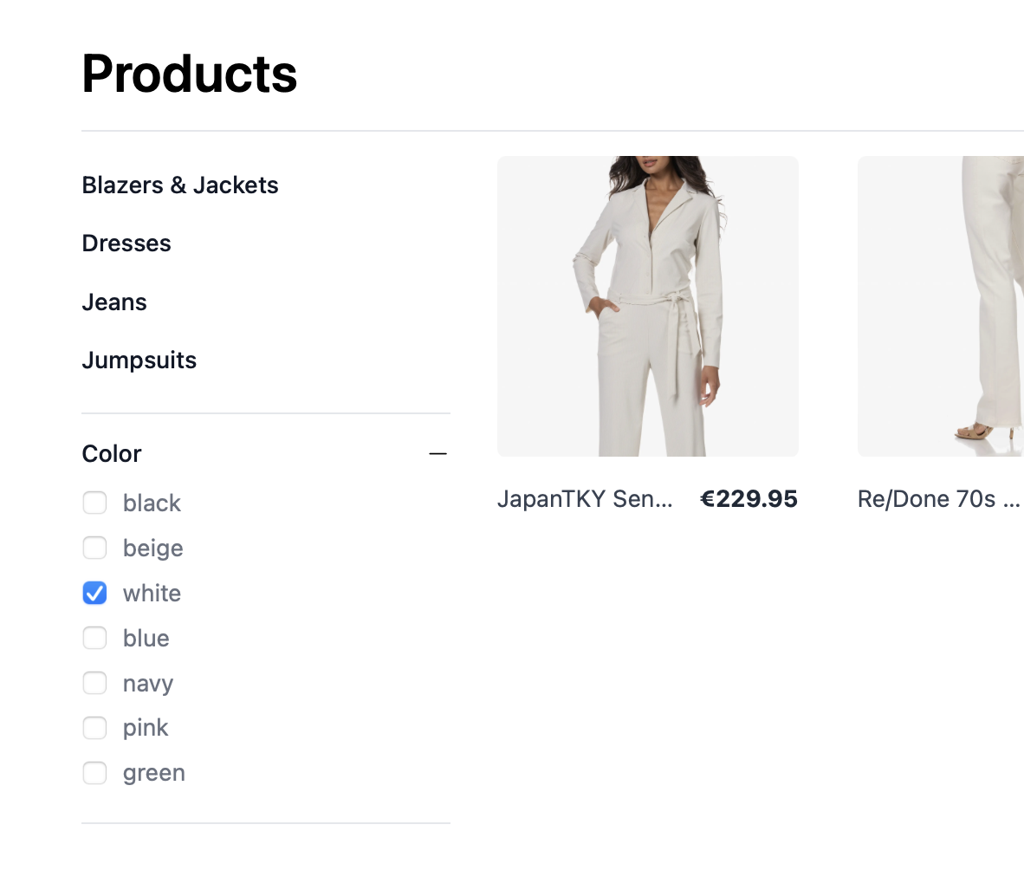Check the blue color filter box
The height and width of the screenshot is (870, 1024).
(94, 639)
